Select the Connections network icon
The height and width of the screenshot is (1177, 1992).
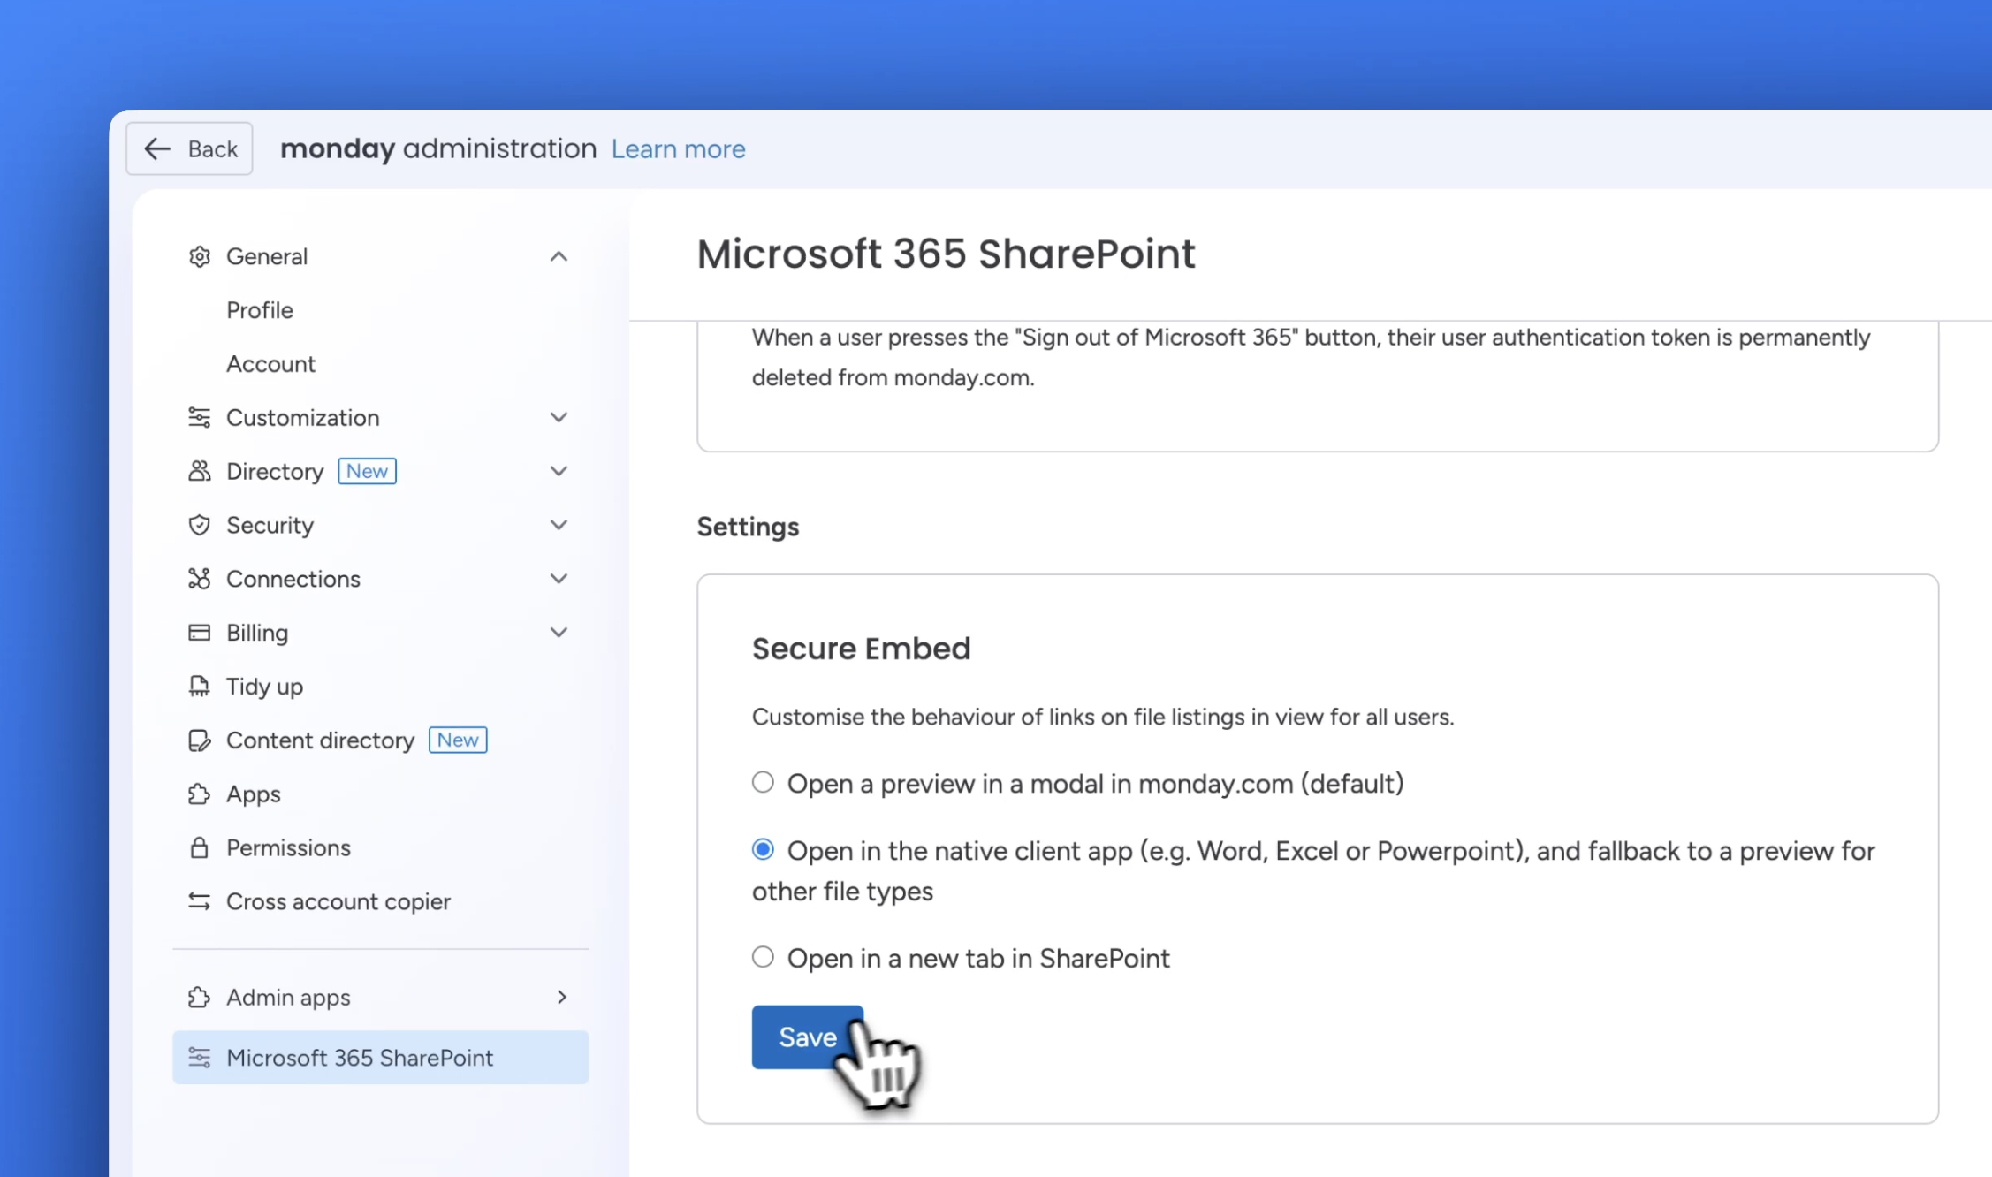click(200, 579)
